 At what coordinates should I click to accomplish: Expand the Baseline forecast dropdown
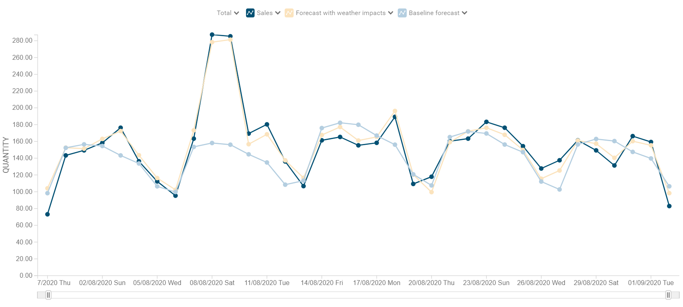[464, 13]
